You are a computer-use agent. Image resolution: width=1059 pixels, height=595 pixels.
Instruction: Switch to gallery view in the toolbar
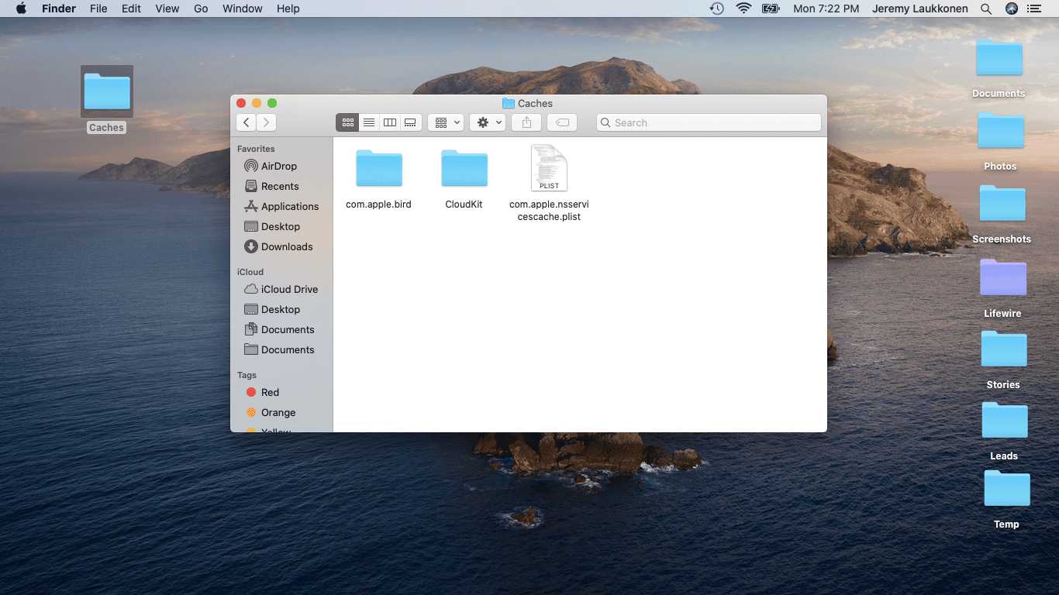pyautogui.click(x=411, y=122)
